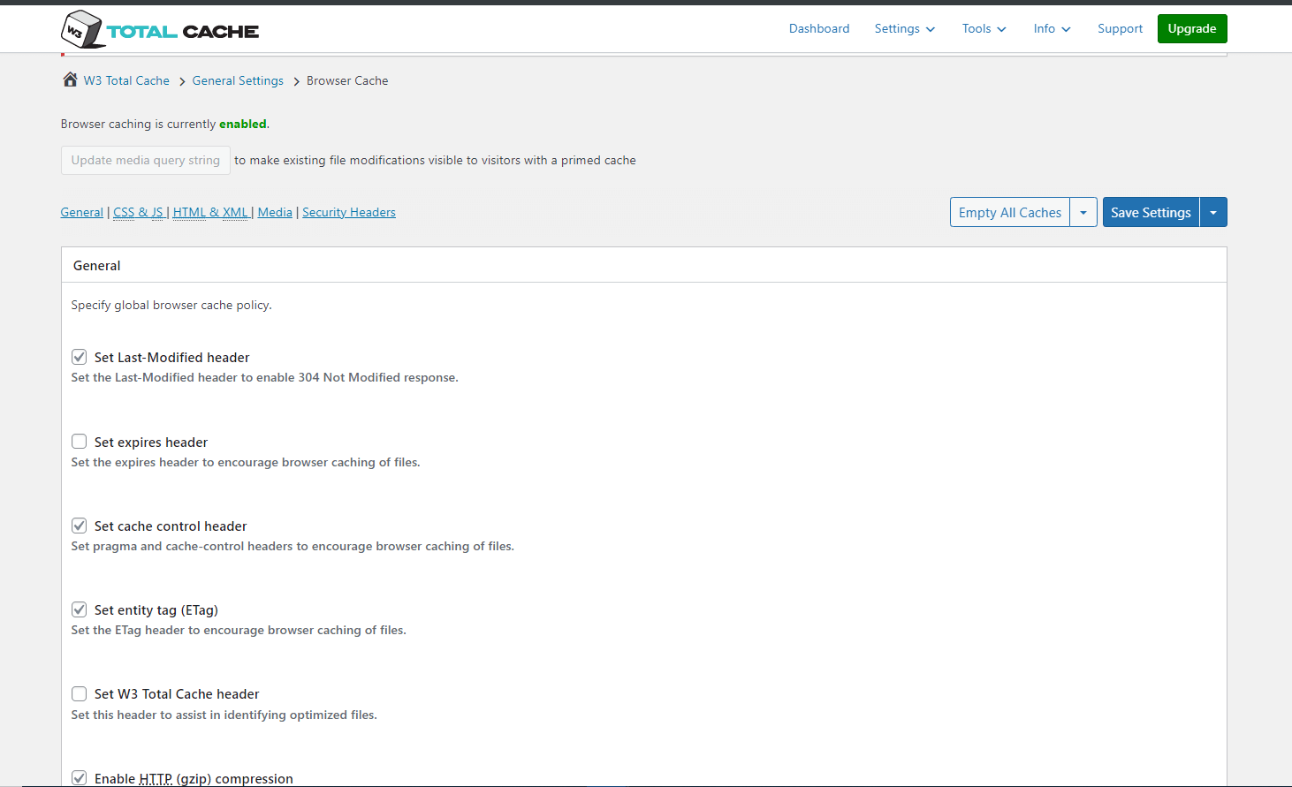Click the 'enabled' status text
The height and width of the screenshot is (787, 1292).
(x=243, y=124)
